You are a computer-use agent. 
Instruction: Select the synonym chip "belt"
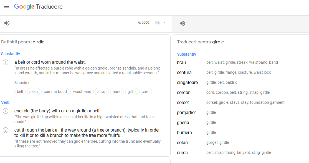coord(20,92)
